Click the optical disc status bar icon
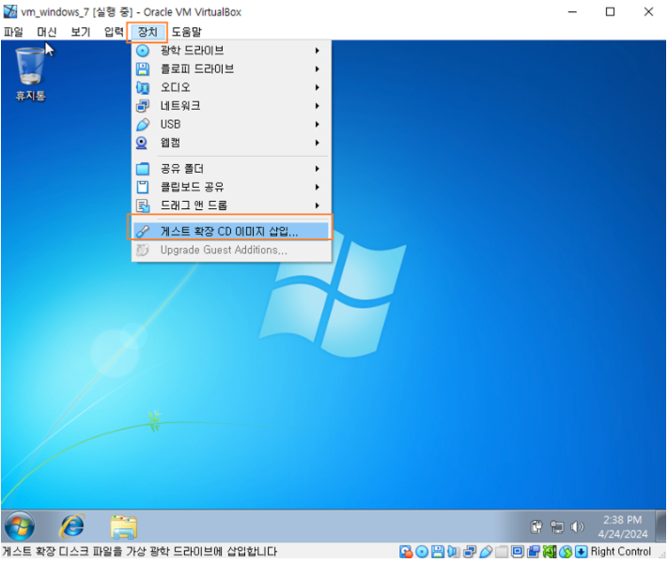Image resolution: width=668 pixels, height=563 pixels. 422,552
